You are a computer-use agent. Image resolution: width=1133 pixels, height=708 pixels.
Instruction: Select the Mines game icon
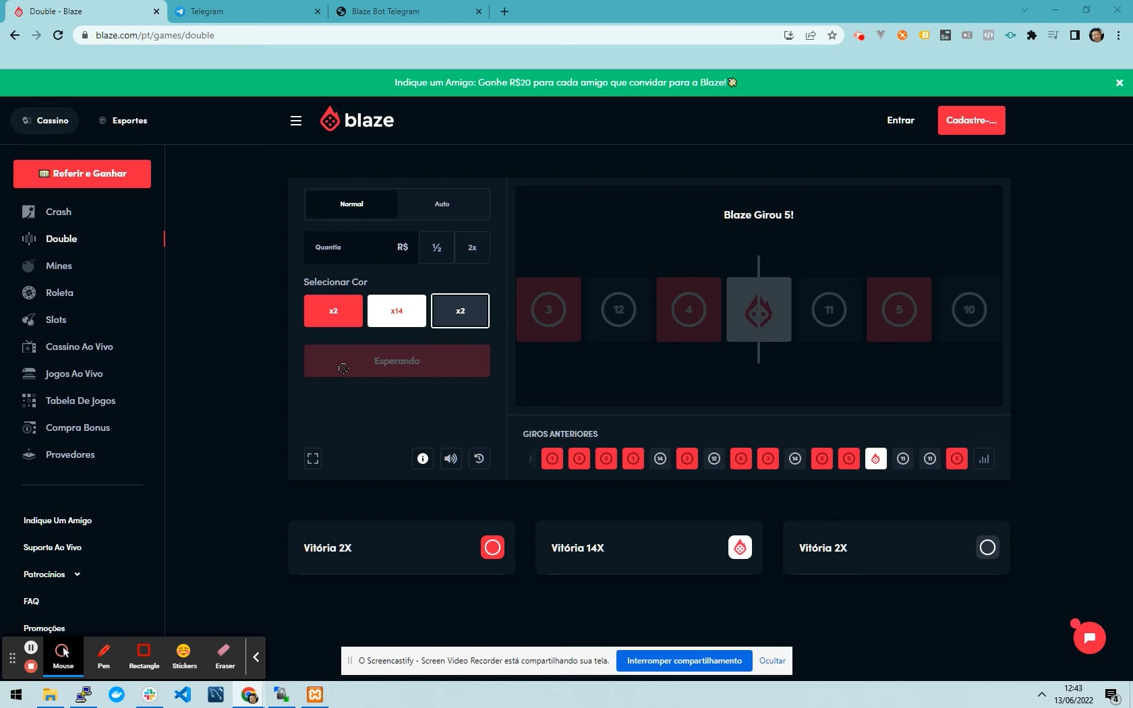point(28,266)
